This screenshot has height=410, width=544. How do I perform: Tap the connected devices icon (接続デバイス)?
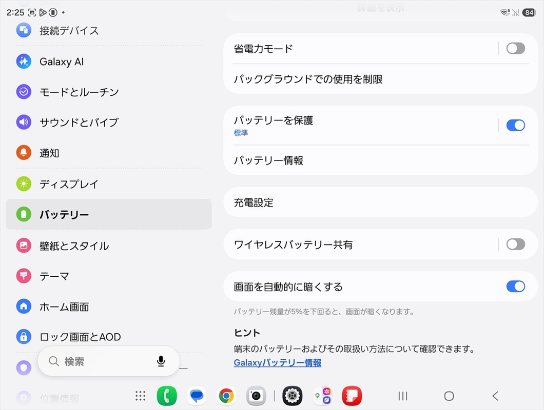tap(24, 31)
